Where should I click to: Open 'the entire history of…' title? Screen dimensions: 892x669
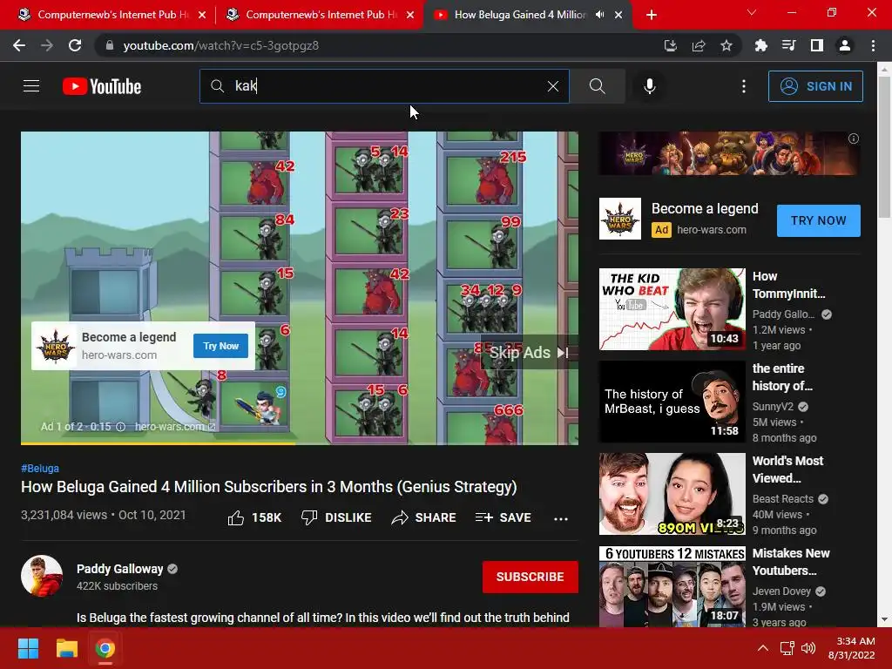tap(782, 377)
